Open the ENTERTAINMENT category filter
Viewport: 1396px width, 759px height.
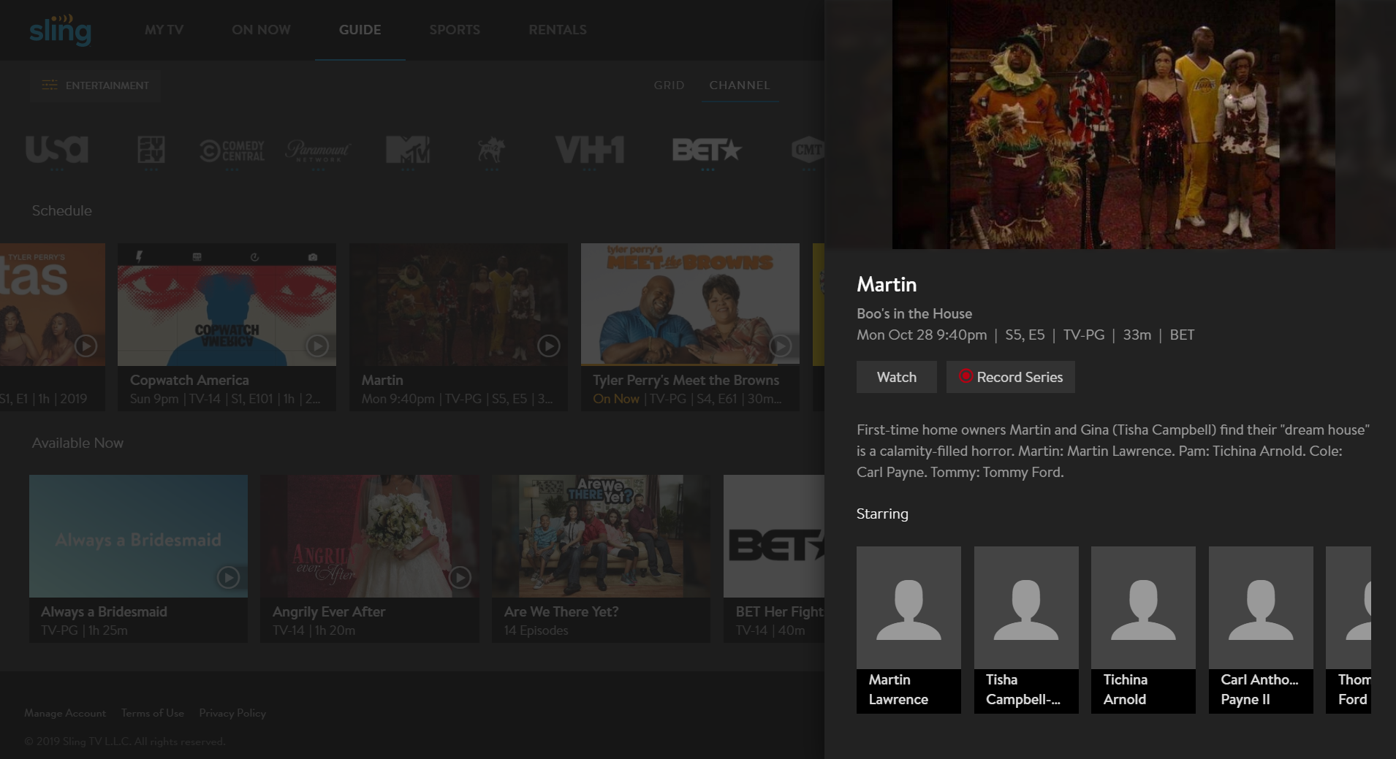(96, 85)
